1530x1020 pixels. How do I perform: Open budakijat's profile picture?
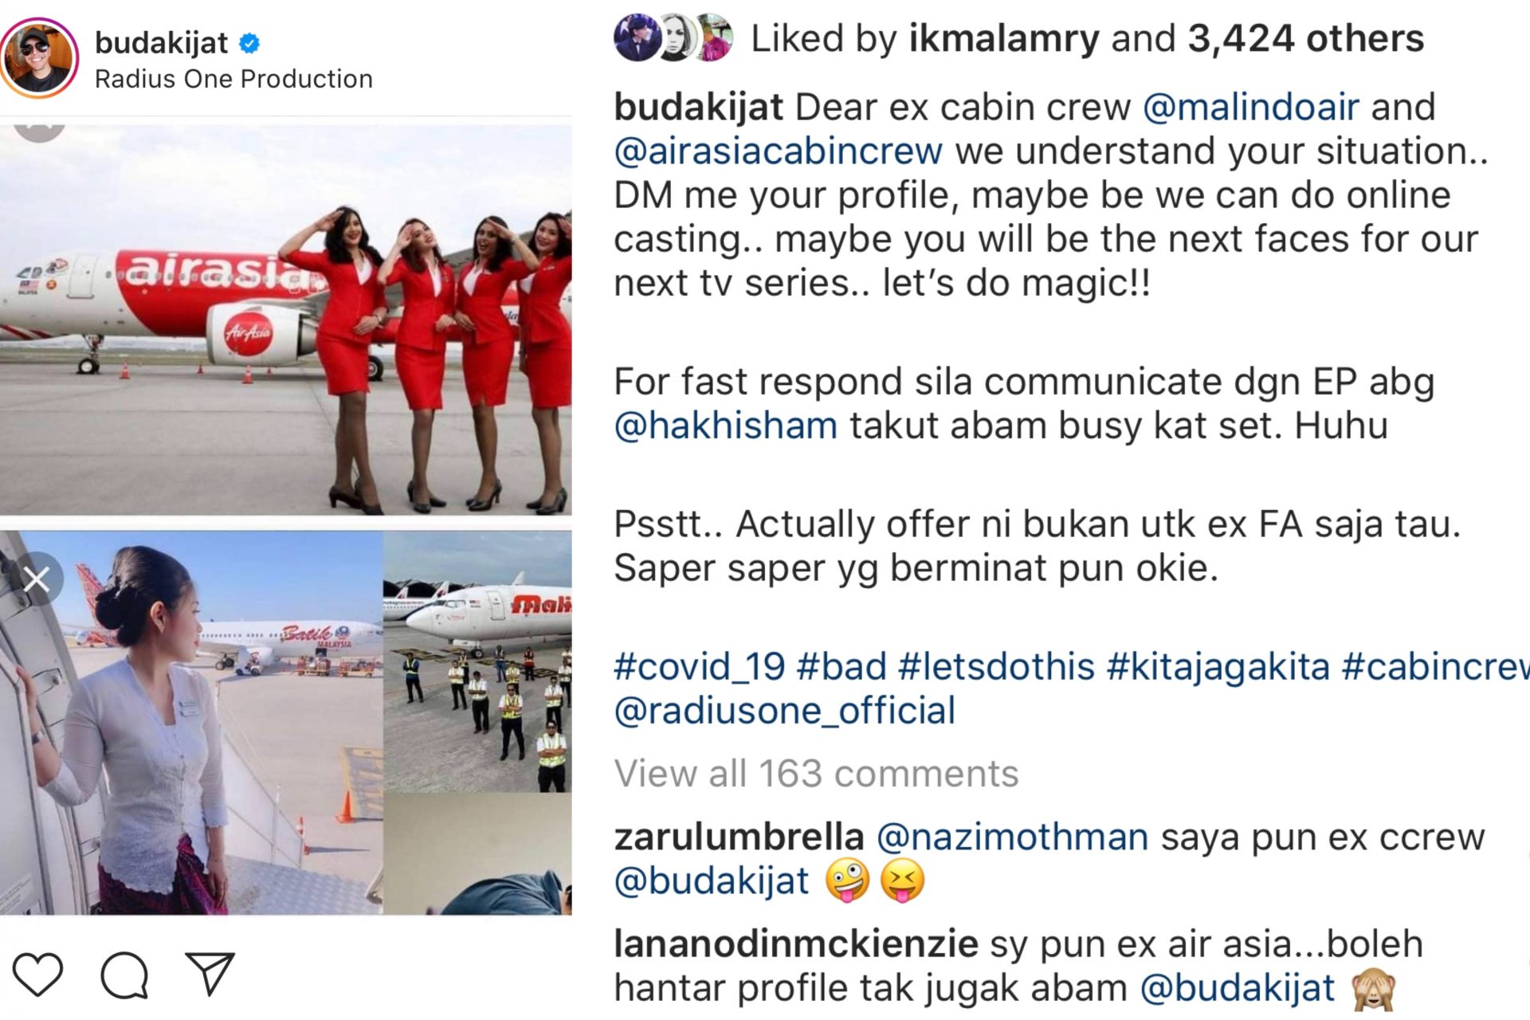tap(39, 59)
